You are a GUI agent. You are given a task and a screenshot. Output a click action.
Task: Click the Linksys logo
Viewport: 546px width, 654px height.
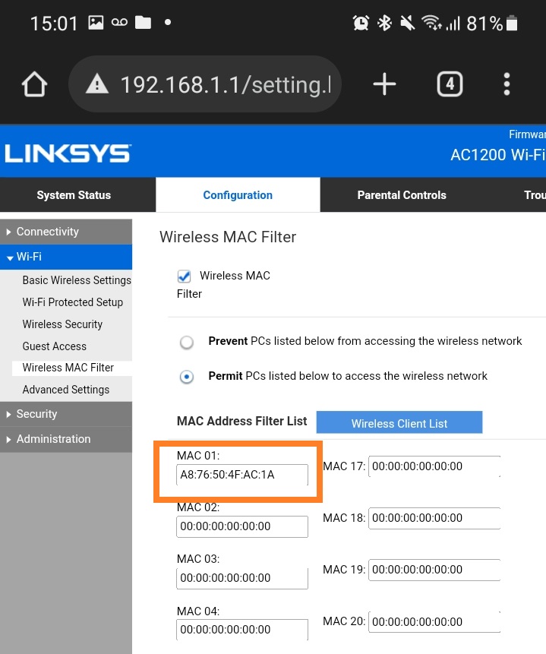pos(67,153)
